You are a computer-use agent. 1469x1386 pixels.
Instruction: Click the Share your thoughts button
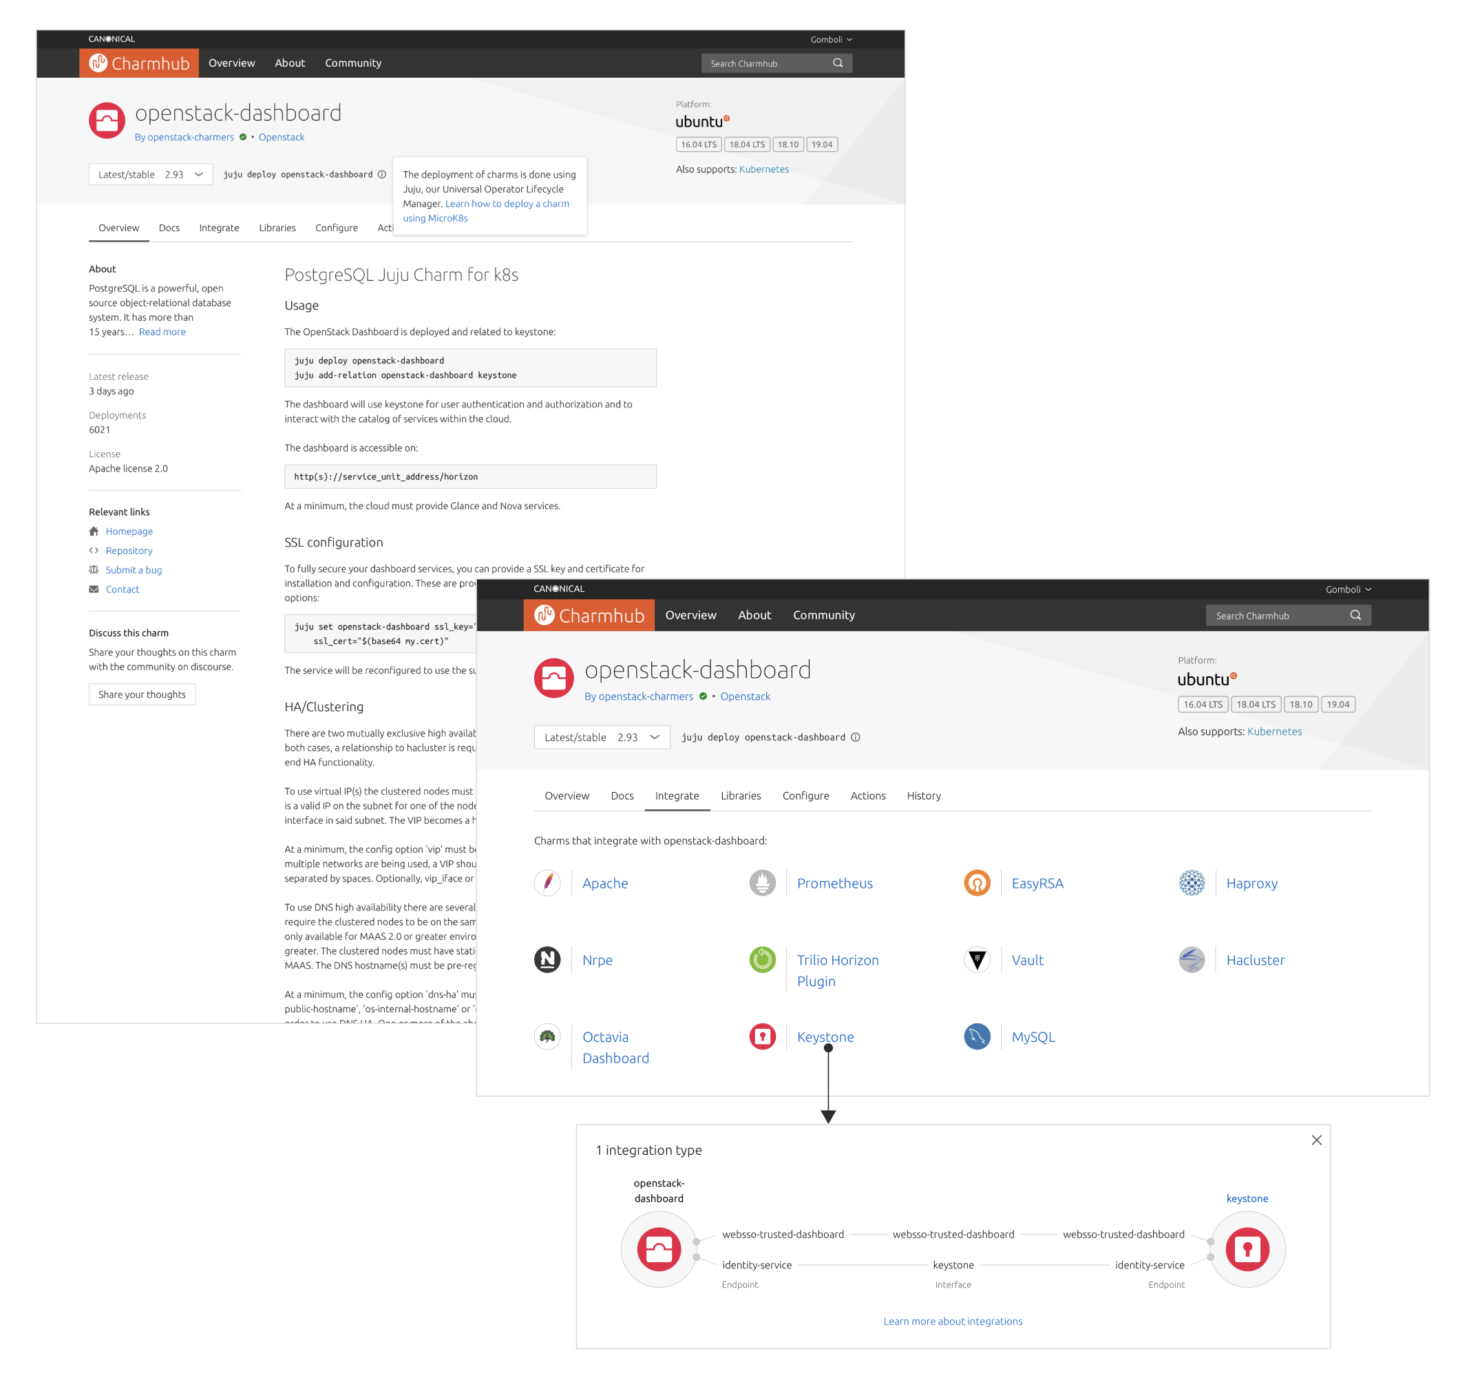pyautogui.click(x=142, y=694)
